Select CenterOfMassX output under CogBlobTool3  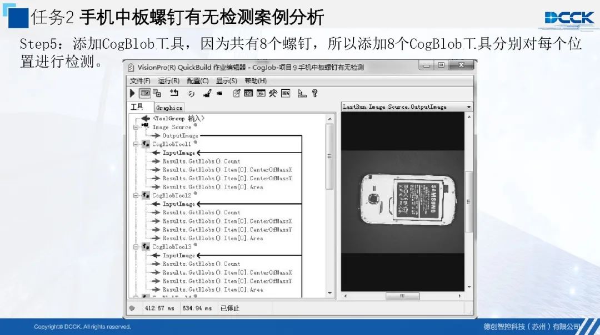click(x=227, y=272)
